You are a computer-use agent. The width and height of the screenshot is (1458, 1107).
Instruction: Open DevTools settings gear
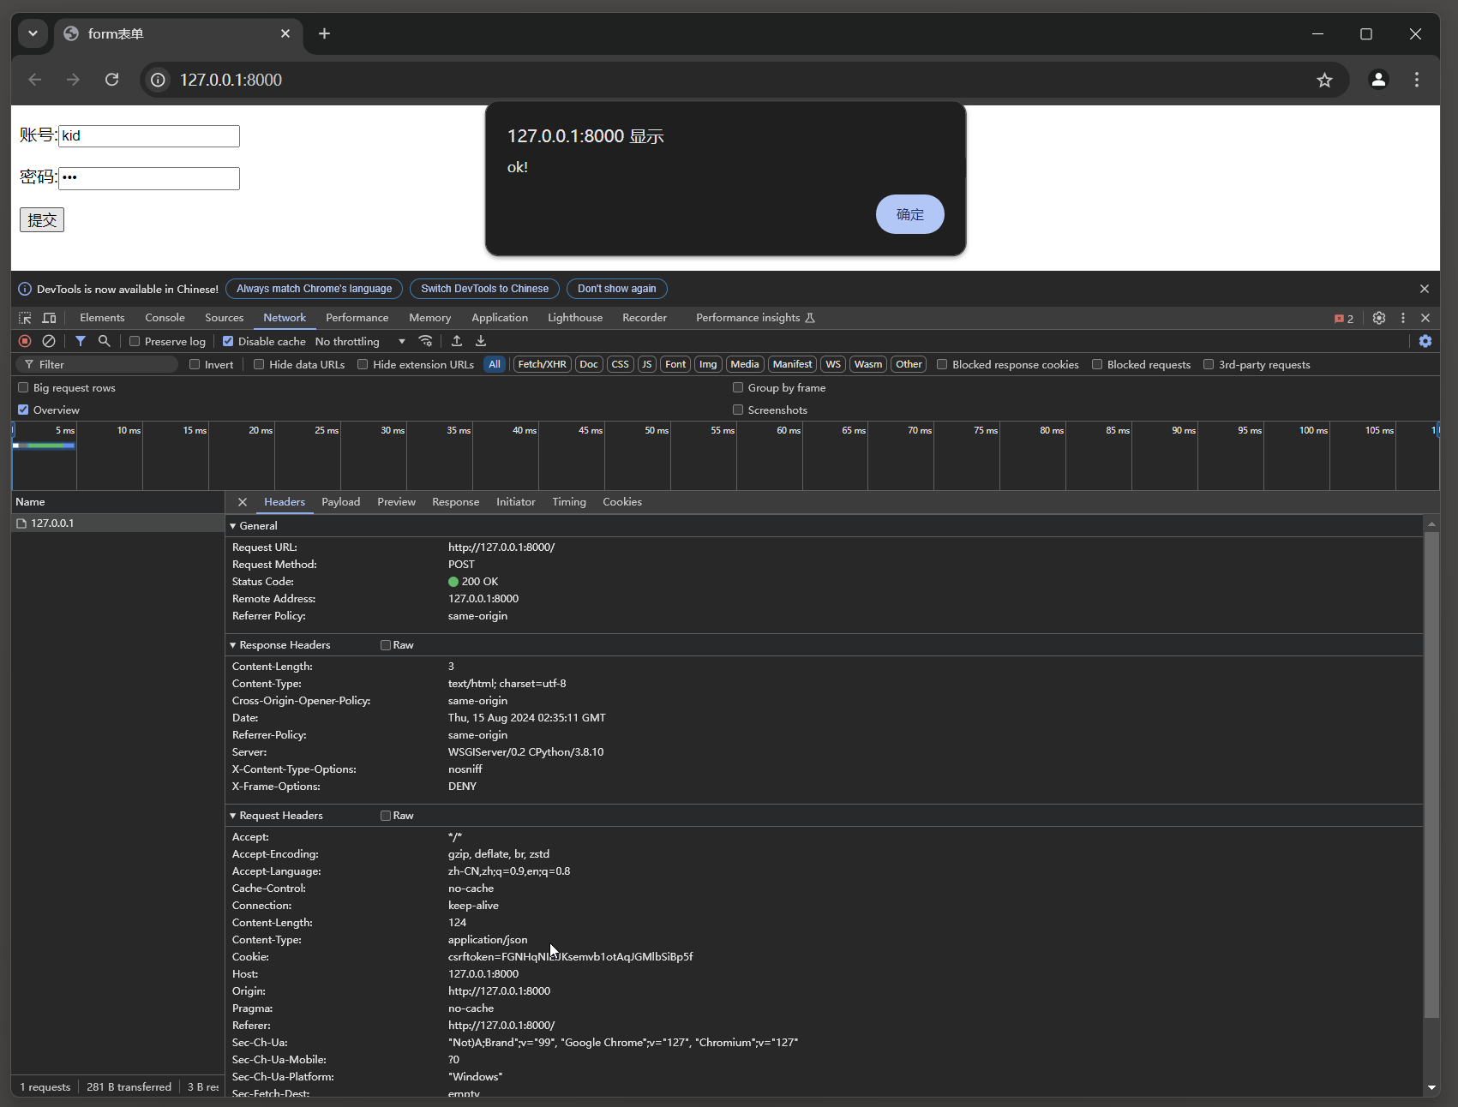pos(1378,318)
